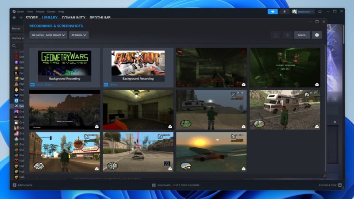The width and height of the screenshot is (354, 199).
Task: Click Add a Game
Action: [23, 185]
